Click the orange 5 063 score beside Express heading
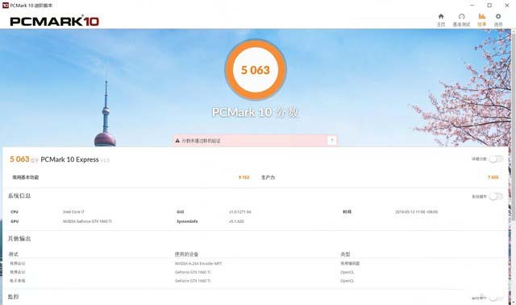 tap(19, 159)
